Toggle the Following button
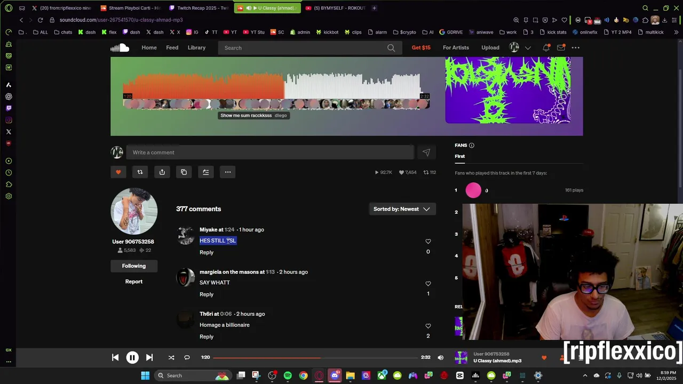 [x=134, y=266]
